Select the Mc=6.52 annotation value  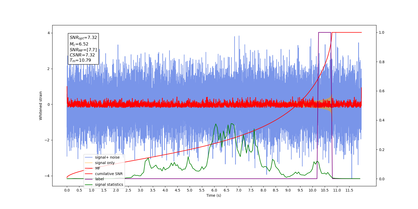pos(79,44)
